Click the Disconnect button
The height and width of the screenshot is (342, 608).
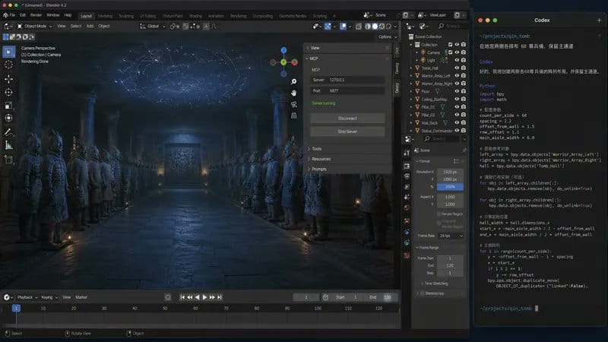[347, 119]
